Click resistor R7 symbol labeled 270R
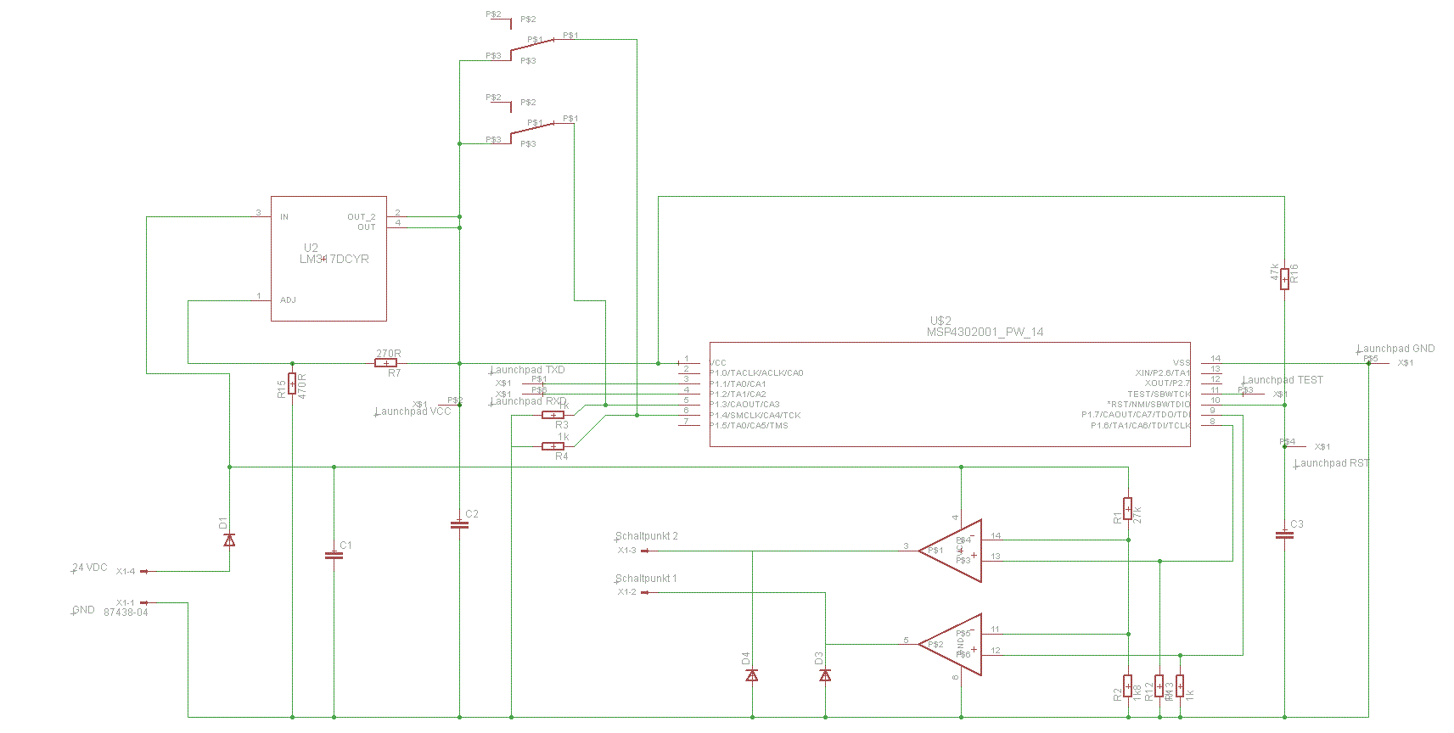 click(385, 363)
